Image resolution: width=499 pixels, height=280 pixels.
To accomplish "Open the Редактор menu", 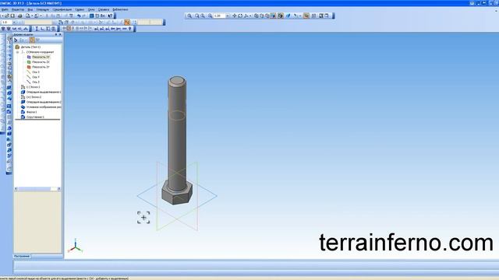I will pyautogui.click(x=18, y=9).
